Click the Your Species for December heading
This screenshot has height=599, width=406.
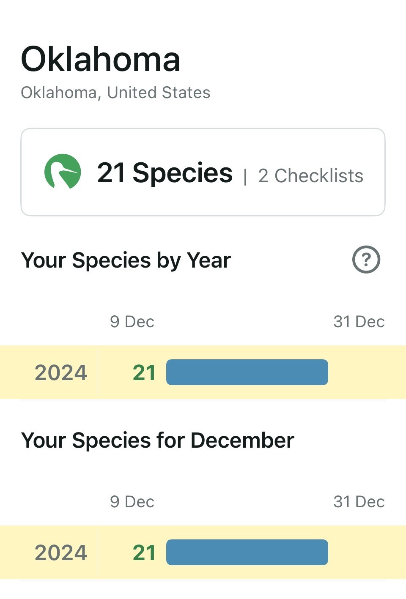point(157,440)
